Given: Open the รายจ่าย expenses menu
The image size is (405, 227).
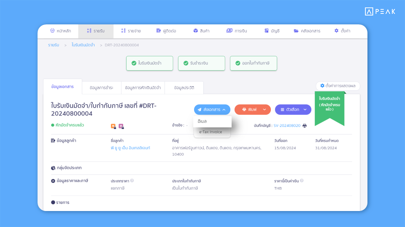Looking at the screenshot, I should [131, 31].
